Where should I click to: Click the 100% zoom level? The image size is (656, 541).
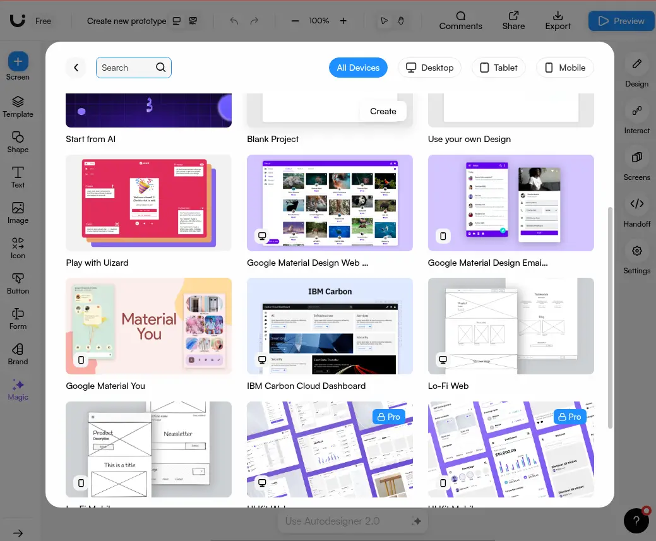pyautogui.click(x=319, y=21)
